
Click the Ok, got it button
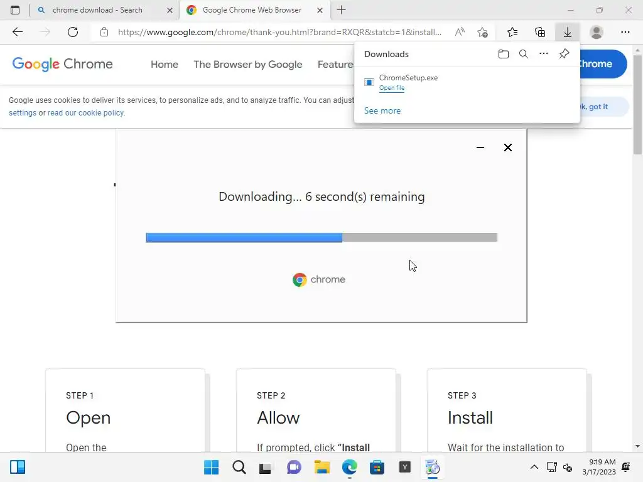click(603, 107)
